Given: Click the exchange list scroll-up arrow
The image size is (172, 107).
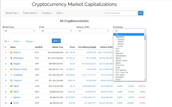Looking at the screenshot, I should pyautogui.click(x=145, y=34).
